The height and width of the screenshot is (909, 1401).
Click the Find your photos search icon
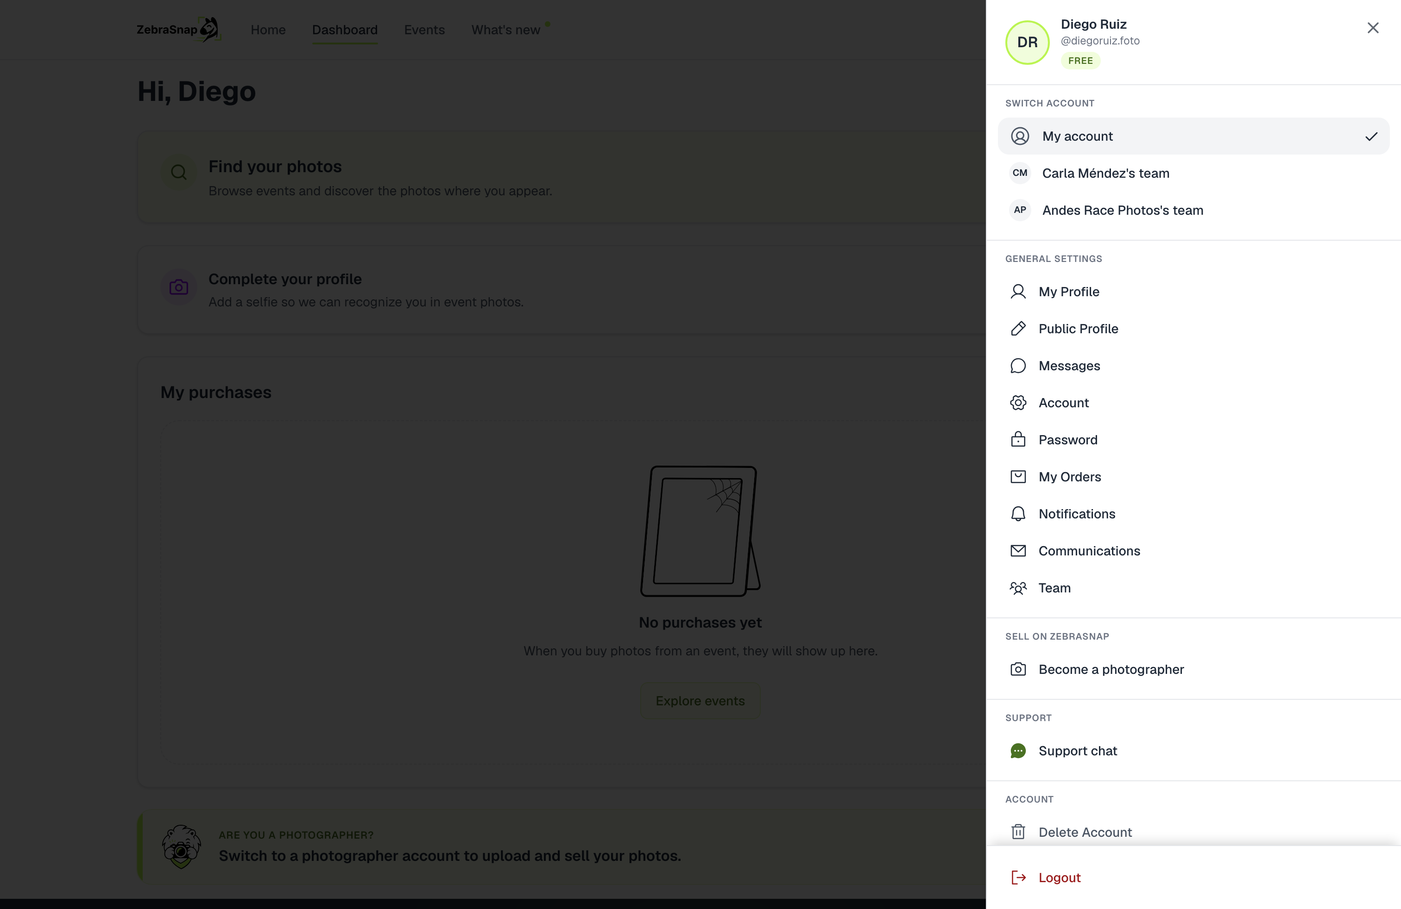coord(179,172)
